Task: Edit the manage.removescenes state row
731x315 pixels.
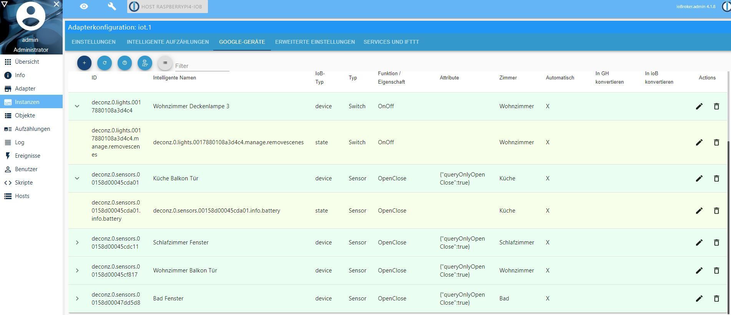Action: [x=699, y=142]
